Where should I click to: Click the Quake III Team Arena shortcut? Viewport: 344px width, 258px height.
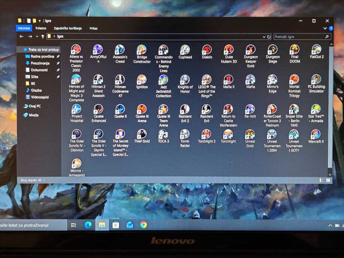point(164,116)
